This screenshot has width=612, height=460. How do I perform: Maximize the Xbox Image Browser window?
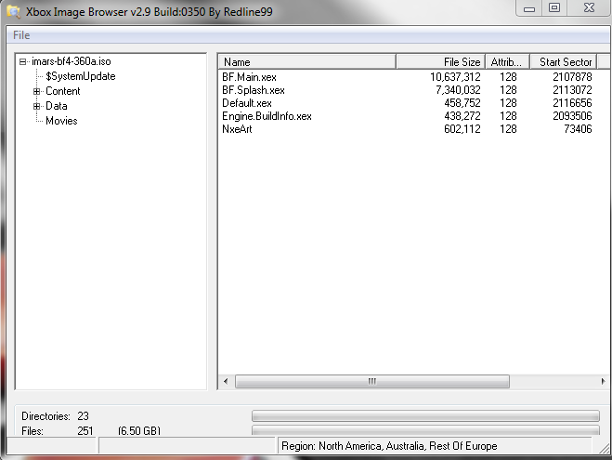tap(554, 8)
